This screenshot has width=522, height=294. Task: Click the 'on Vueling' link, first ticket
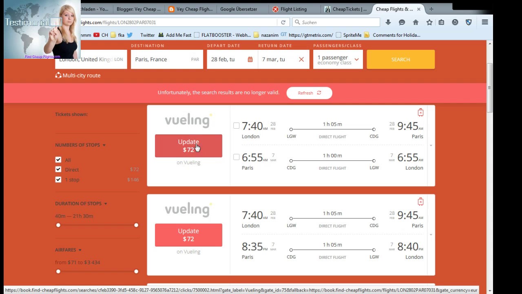click(188, 163)
